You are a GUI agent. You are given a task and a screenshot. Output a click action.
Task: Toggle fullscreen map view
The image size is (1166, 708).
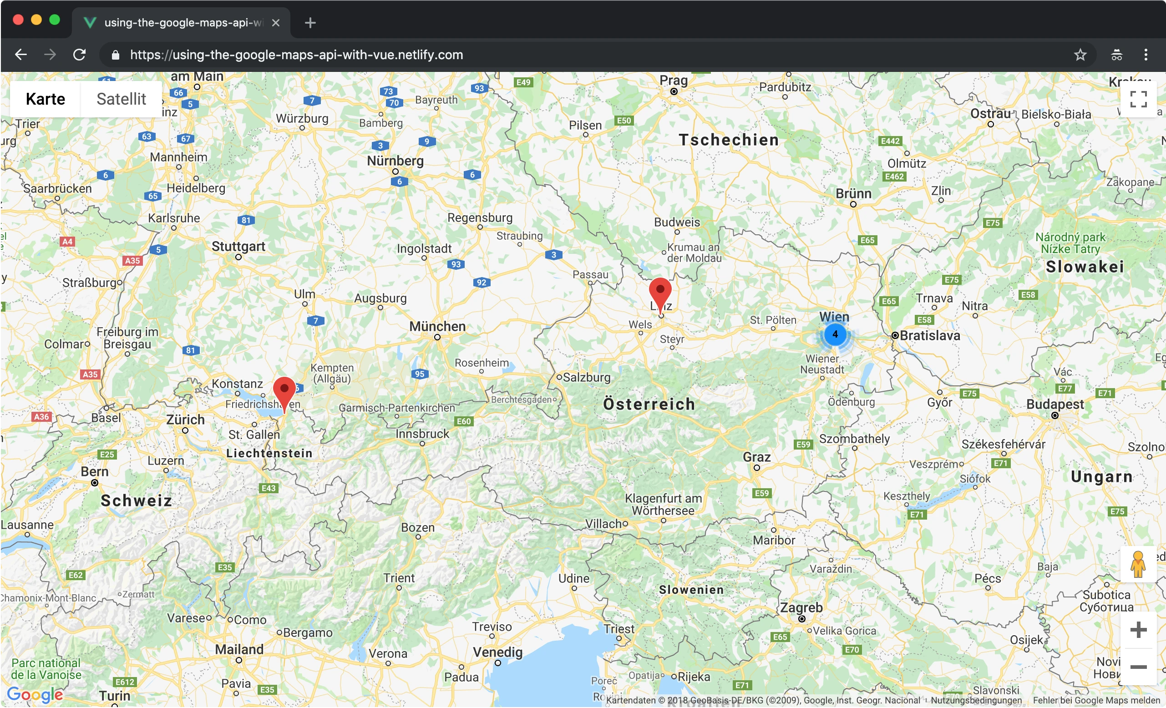[1138, 99]
